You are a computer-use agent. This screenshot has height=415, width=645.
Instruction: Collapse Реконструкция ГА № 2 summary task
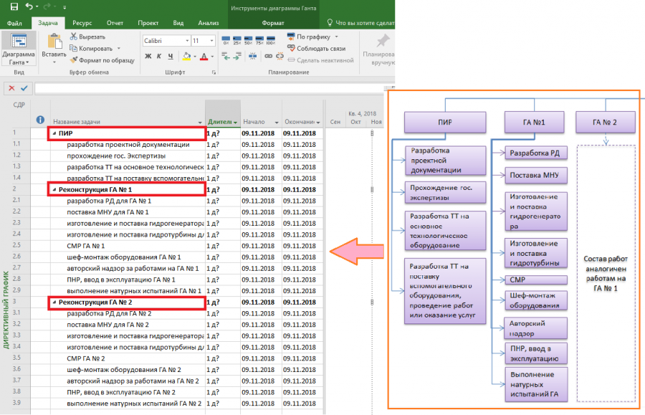(54, 302)
